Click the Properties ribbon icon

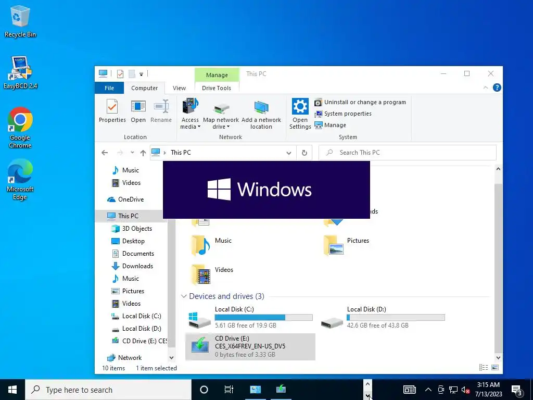coord(112,110)
